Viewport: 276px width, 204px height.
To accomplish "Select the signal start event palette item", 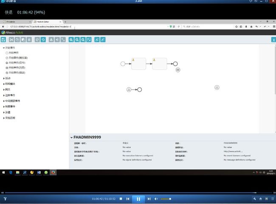I will click(15, 63).
